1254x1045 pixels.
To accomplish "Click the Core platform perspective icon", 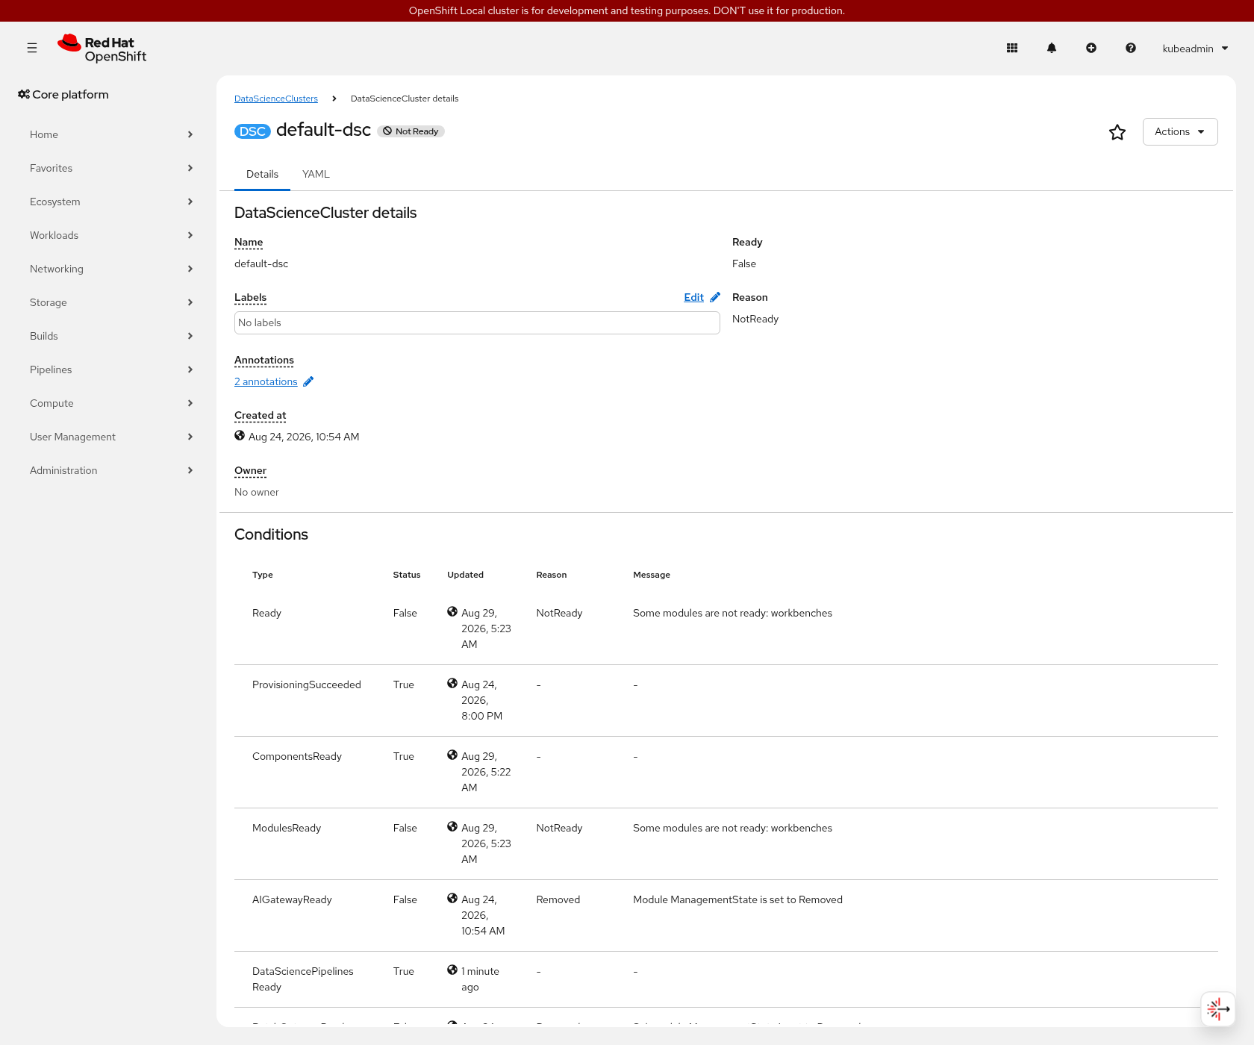I will [24, 94].
